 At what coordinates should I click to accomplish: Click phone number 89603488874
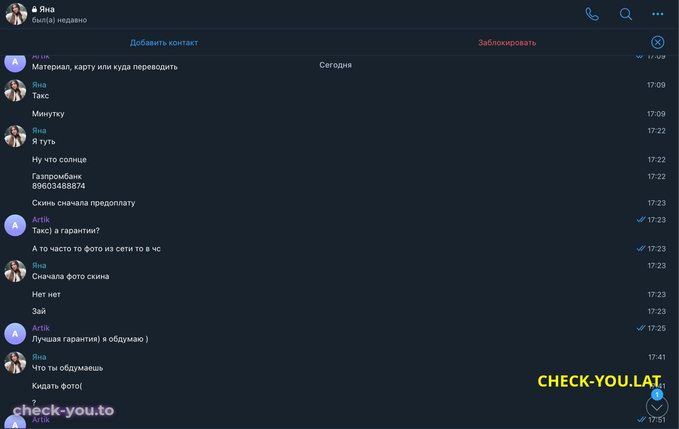(x=59, y=186)
